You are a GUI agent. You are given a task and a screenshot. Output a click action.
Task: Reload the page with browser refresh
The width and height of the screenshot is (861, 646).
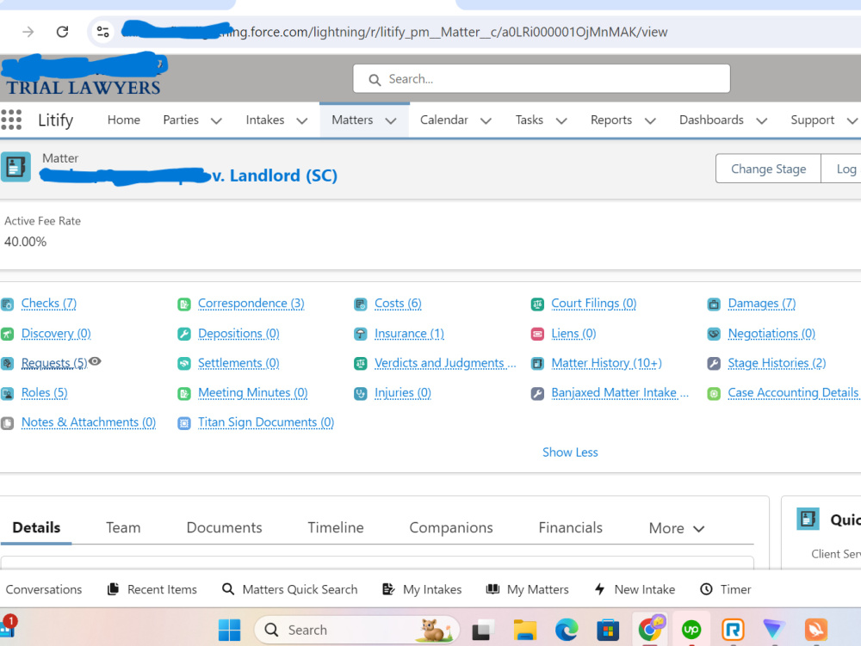pos(63,32)
